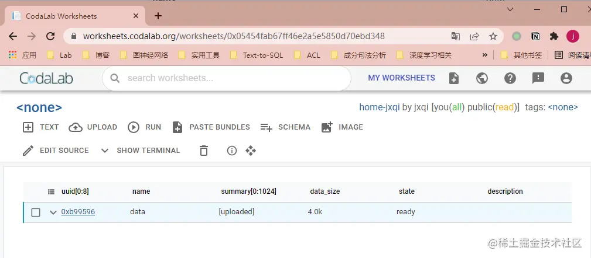Screen dimensions: 591x258
Task: Edit the tags <none> field
Action: point(562,107)
